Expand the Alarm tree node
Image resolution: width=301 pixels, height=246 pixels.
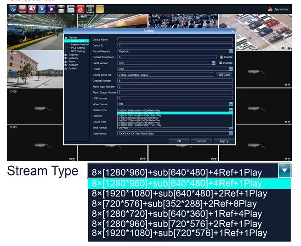click(x=66, y=62)
